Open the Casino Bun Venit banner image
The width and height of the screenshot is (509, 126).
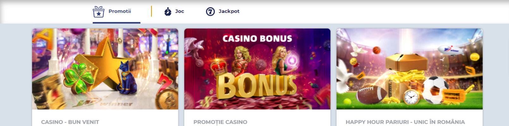click(x=105, y=69)
